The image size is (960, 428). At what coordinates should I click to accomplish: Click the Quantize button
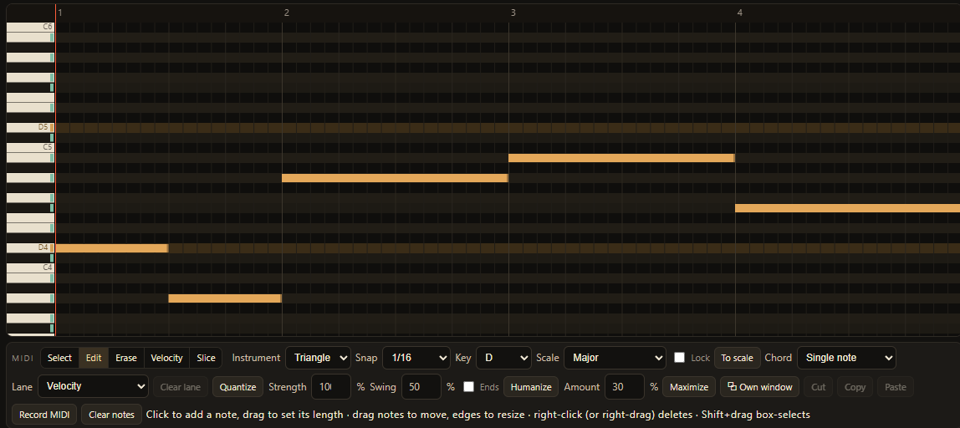point(237,387)
